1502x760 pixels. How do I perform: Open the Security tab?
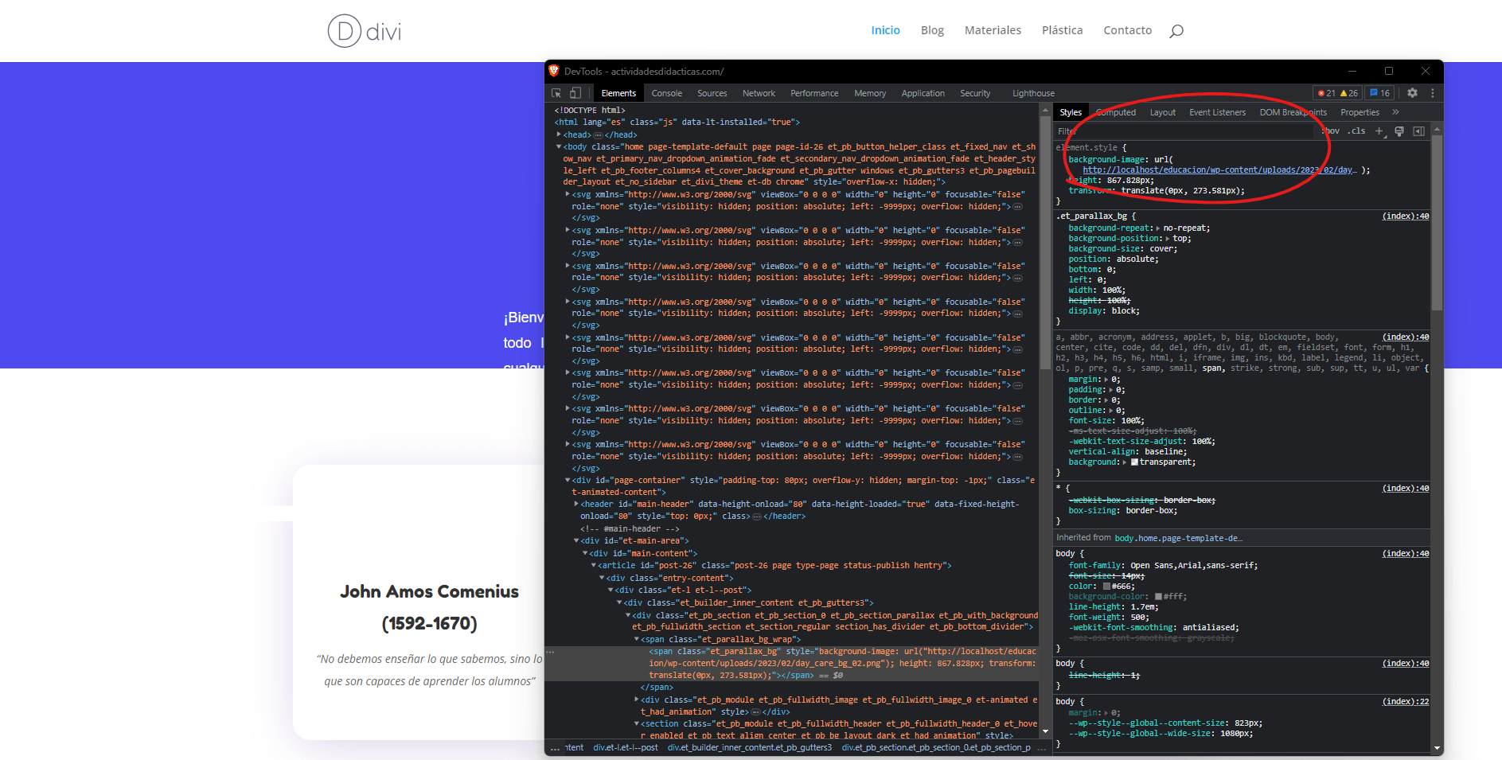click(975, 93)
